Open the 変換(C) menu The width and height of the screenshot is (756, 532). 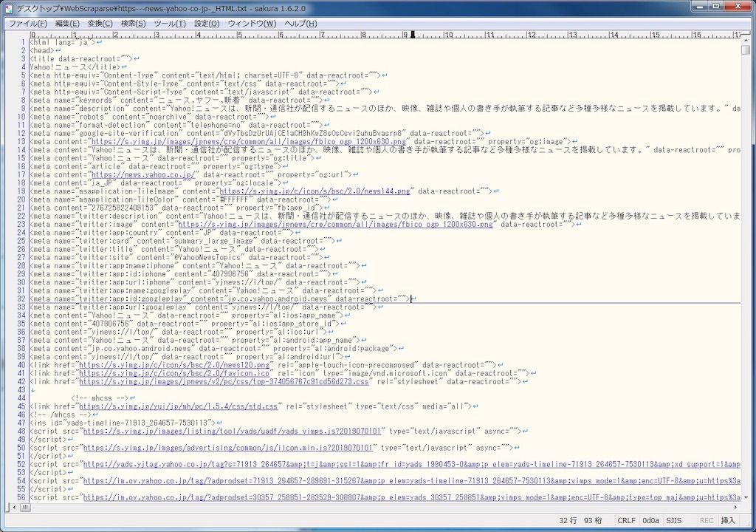[x=100, y=23]
